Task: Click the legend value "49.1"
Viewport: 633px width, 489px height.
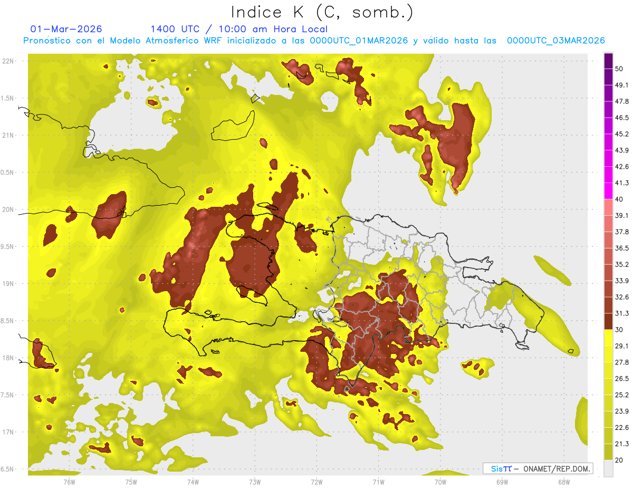Action: point(622,85)
